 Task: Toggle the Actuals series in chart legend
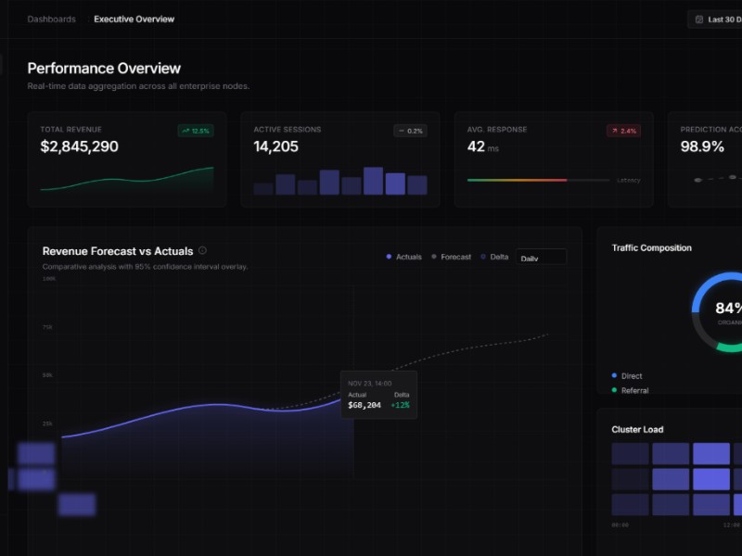[403, 257]
